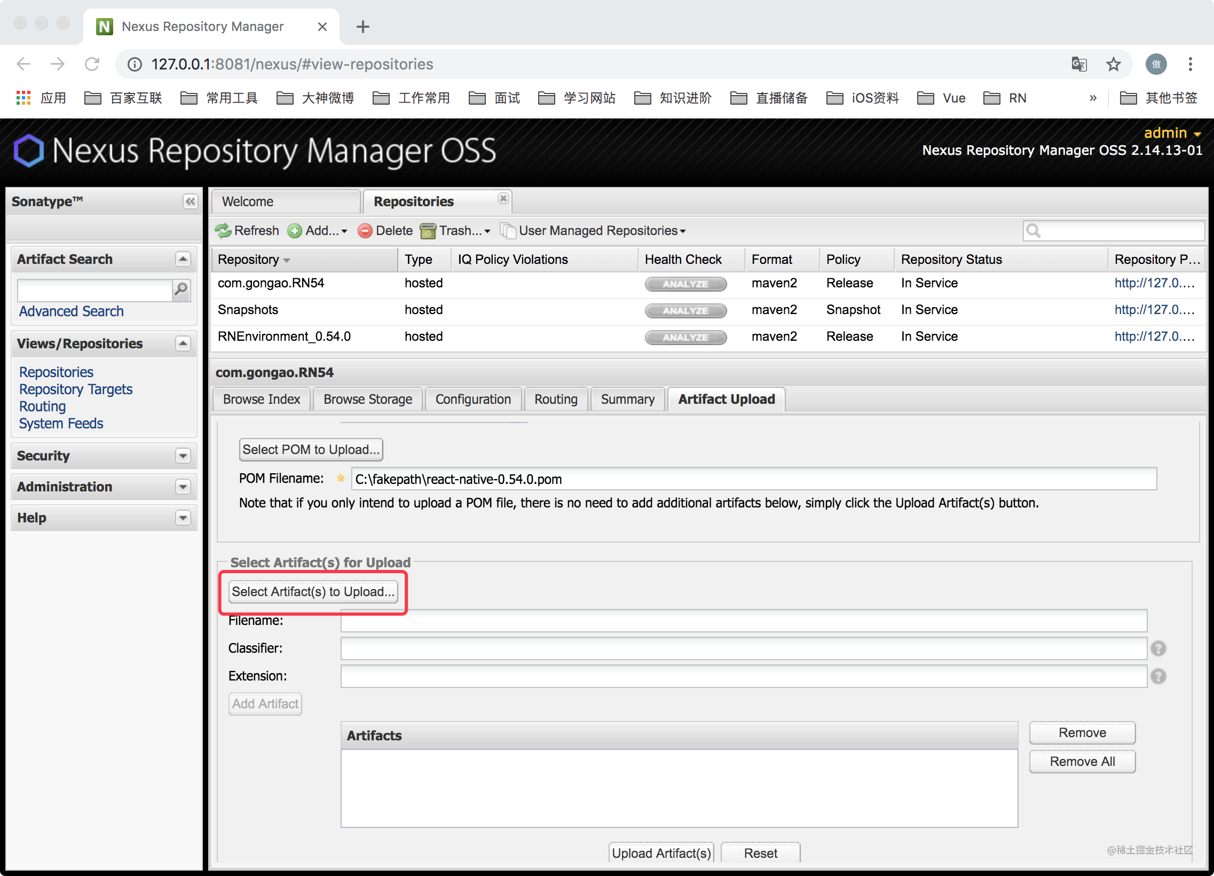Open the Configuration tab
Viewport: 1214px width, 876px height.
tap(472, 400)
